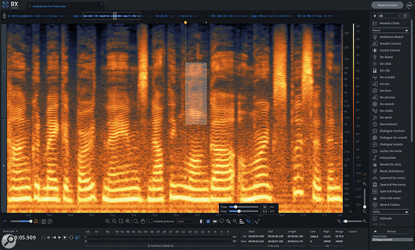Select the time-frequency rectangle selection tool
Viewport: 415px width, 250px height.
[x=208, y=221]
